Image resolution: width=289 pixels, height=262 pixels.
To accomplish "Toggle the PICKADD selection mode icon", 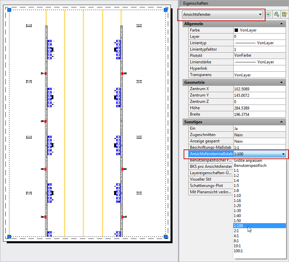I will click(x=268, y=14).
